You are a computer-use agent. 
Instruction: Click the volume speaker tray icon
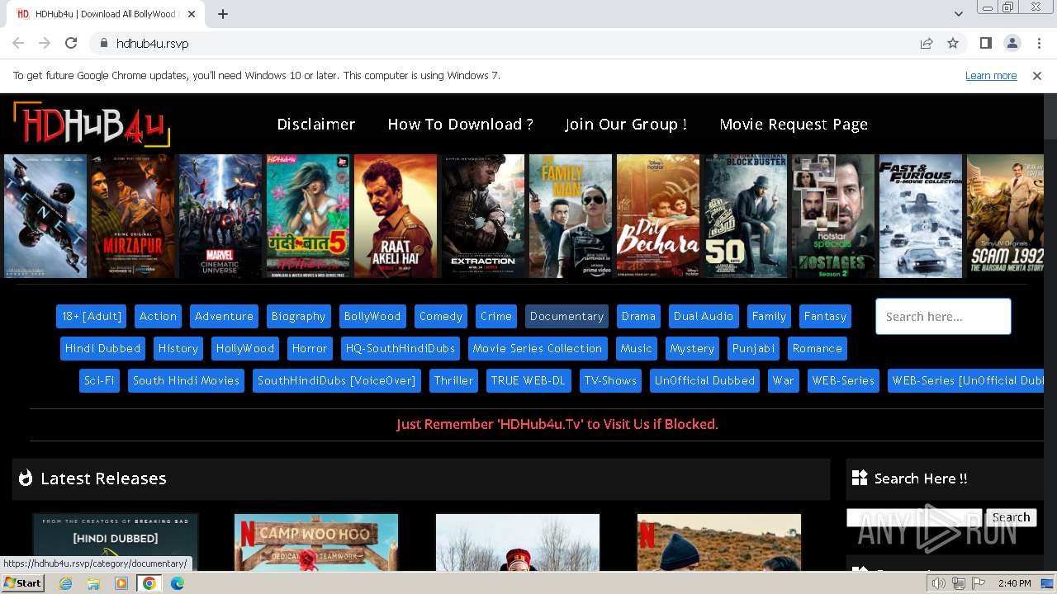point(939,583)
